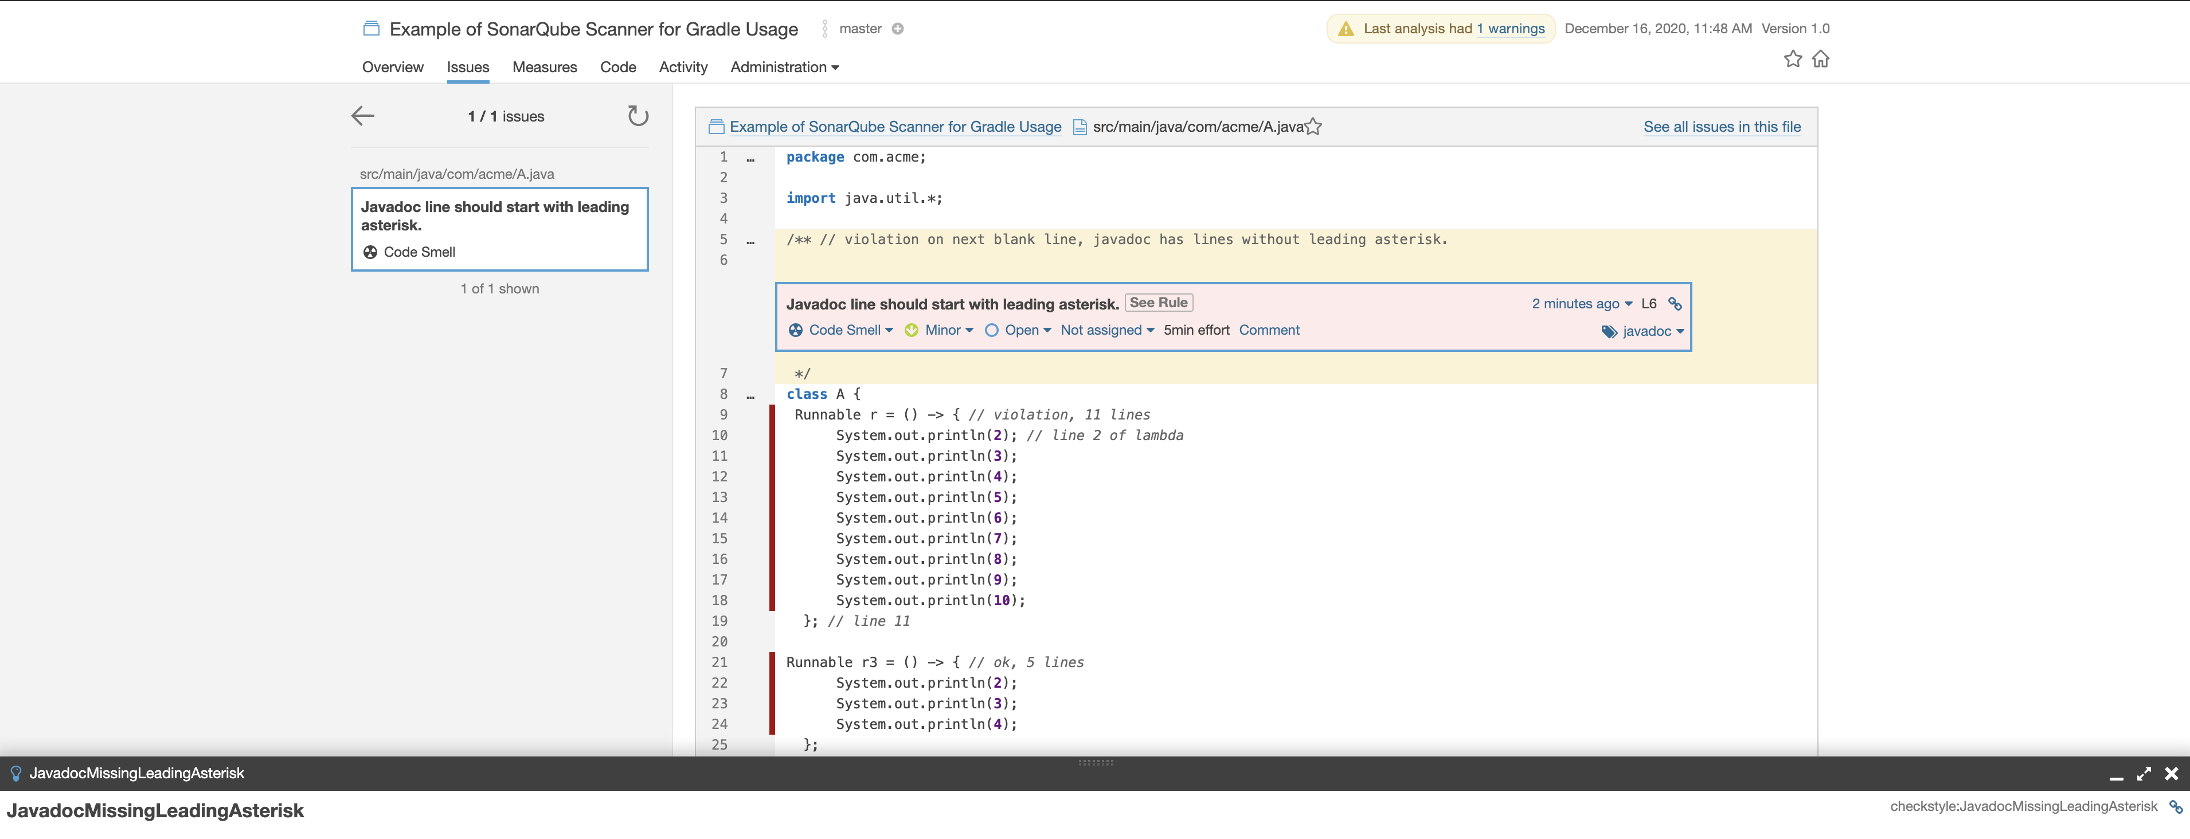
Task: Click the home icon to set homepage
Action: pos(1820,58)
